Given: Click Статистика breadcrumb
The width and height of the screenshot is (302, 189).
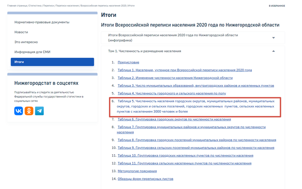Looking at the screenshot, I should click(35, 6).
